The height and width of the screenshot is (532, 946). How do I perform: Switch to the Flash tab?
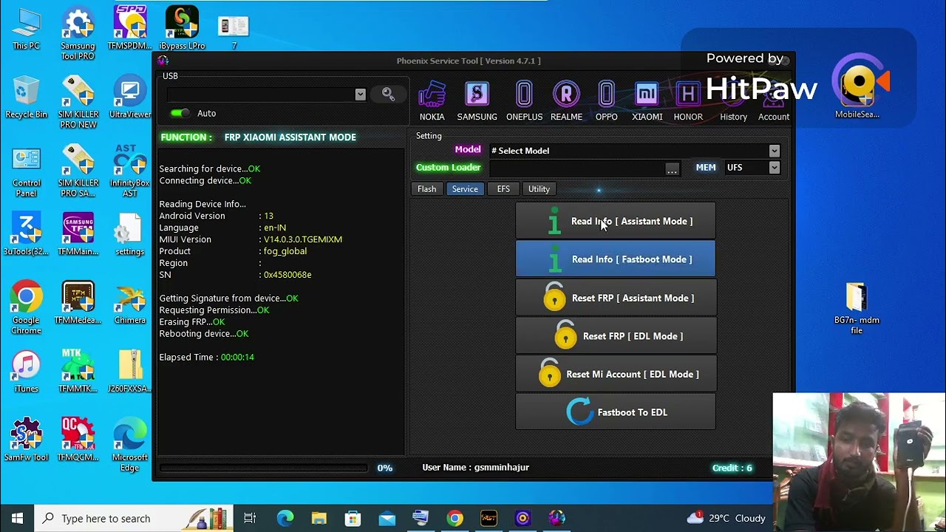click(426, 189)
